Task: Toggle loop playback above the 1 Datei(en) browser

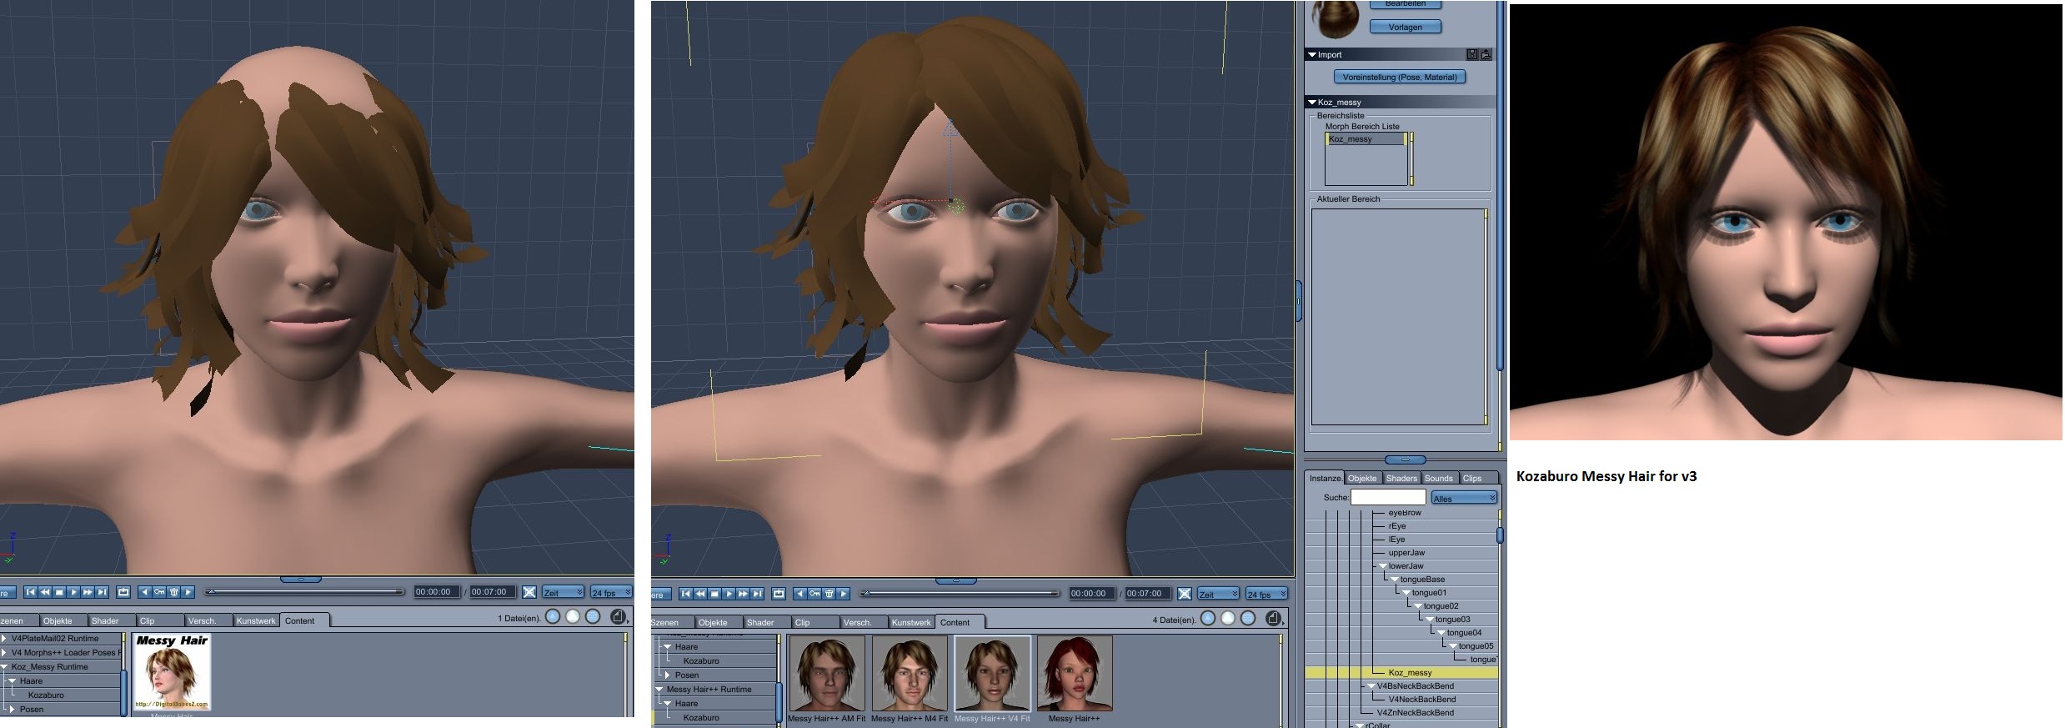Action: pyautogui.click(x=123, y=592)
